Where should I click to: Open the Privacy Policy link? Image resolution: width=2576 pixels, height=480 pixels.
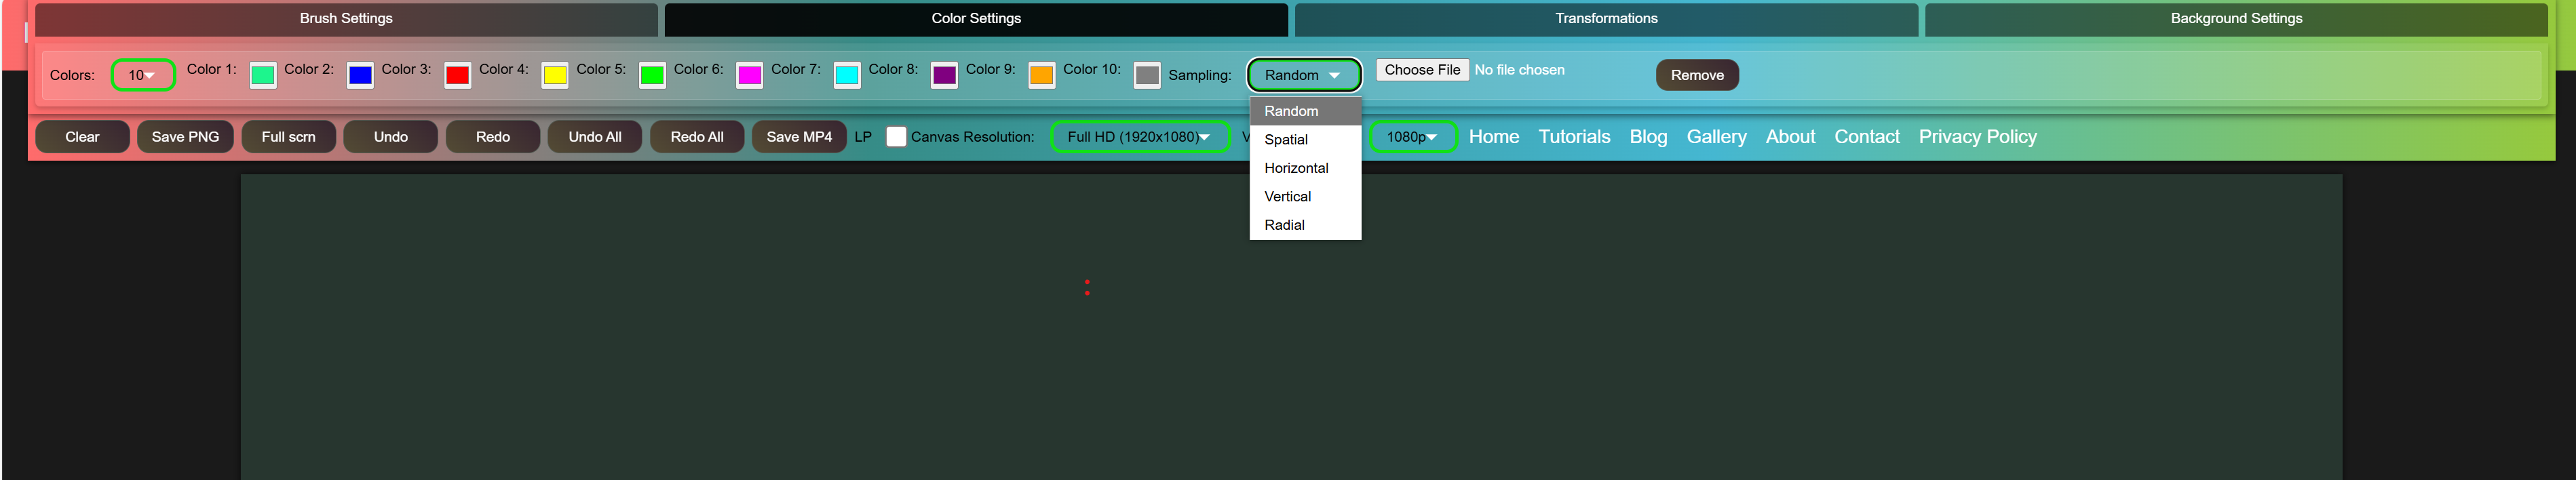(x=1977, y=137)
